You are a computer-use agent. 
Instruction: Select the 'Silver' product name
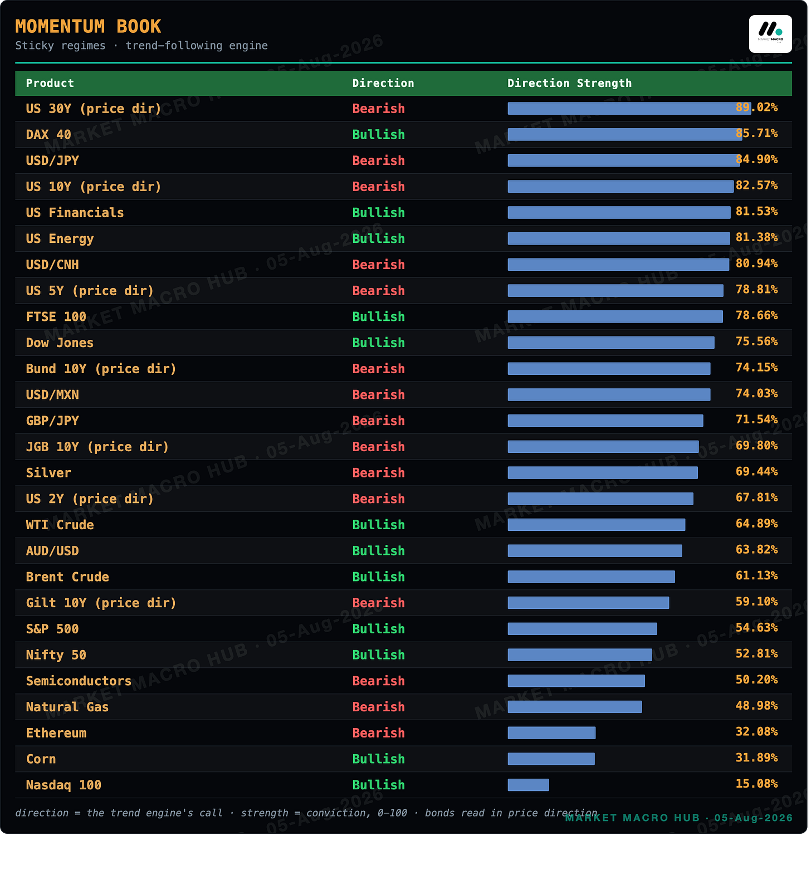coord(48,473)
